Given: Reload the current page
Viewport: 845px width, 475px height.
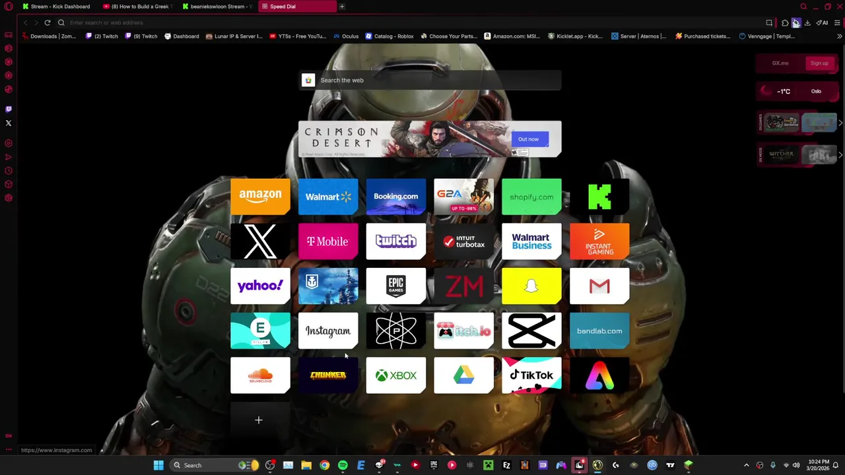Looking at the screenshot, I should 48,22.
